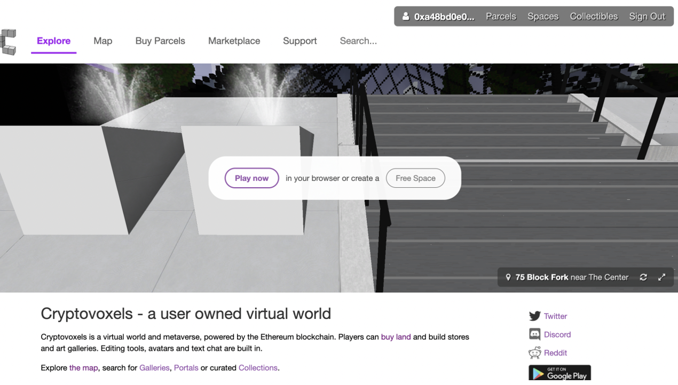Open the Twitter text link

coord(555,316)
